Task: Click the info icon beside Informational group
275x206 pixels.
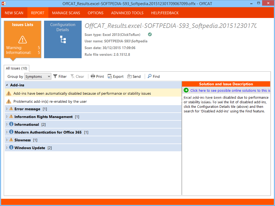Action: coord(11,124)
